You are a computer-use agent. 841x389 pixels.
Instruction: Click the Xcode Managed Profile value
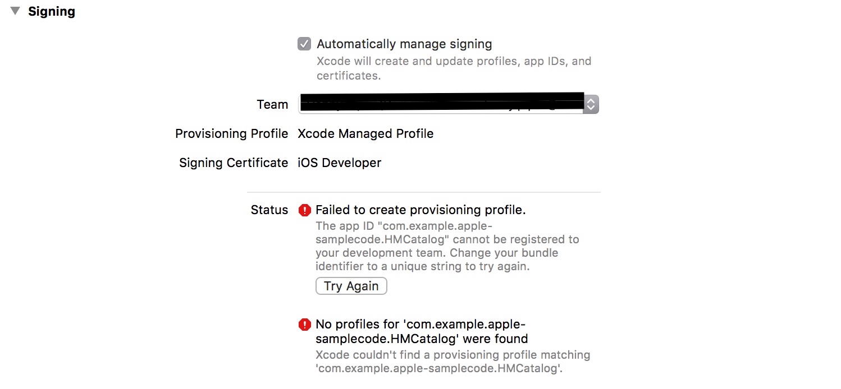[x=365, y=133]
